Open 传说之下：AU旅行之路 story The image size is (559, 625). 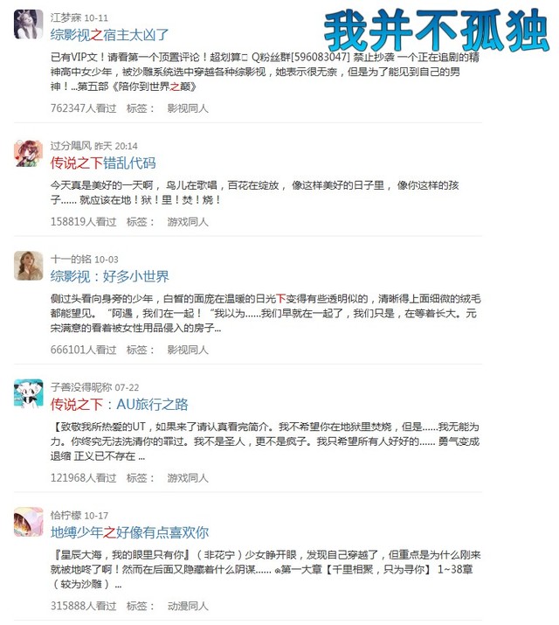coord(119,404)
